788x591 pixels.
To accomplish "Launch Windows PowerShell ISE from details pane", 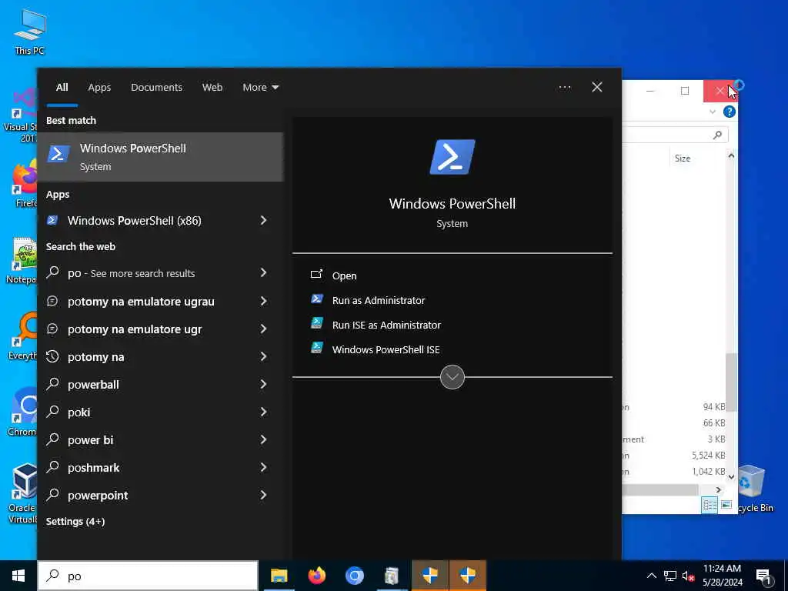I will click(386, 349).
